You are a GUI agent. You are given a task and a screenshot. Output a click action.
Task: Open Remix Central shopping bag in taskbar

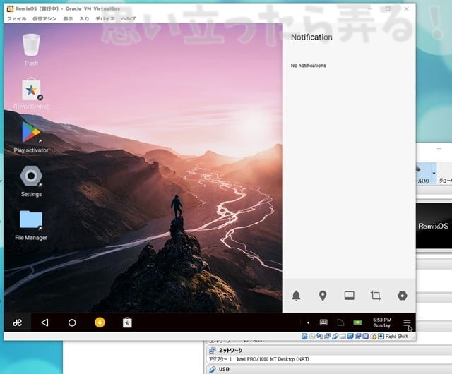coord(127,322)
